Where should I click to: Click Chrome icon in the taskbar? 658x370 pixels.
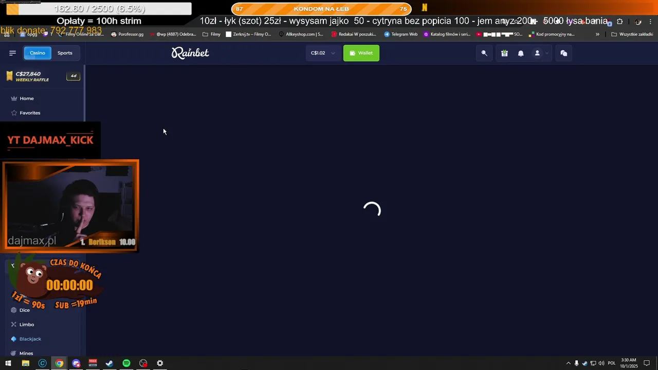pyautogui.click(x=60, y=363)
